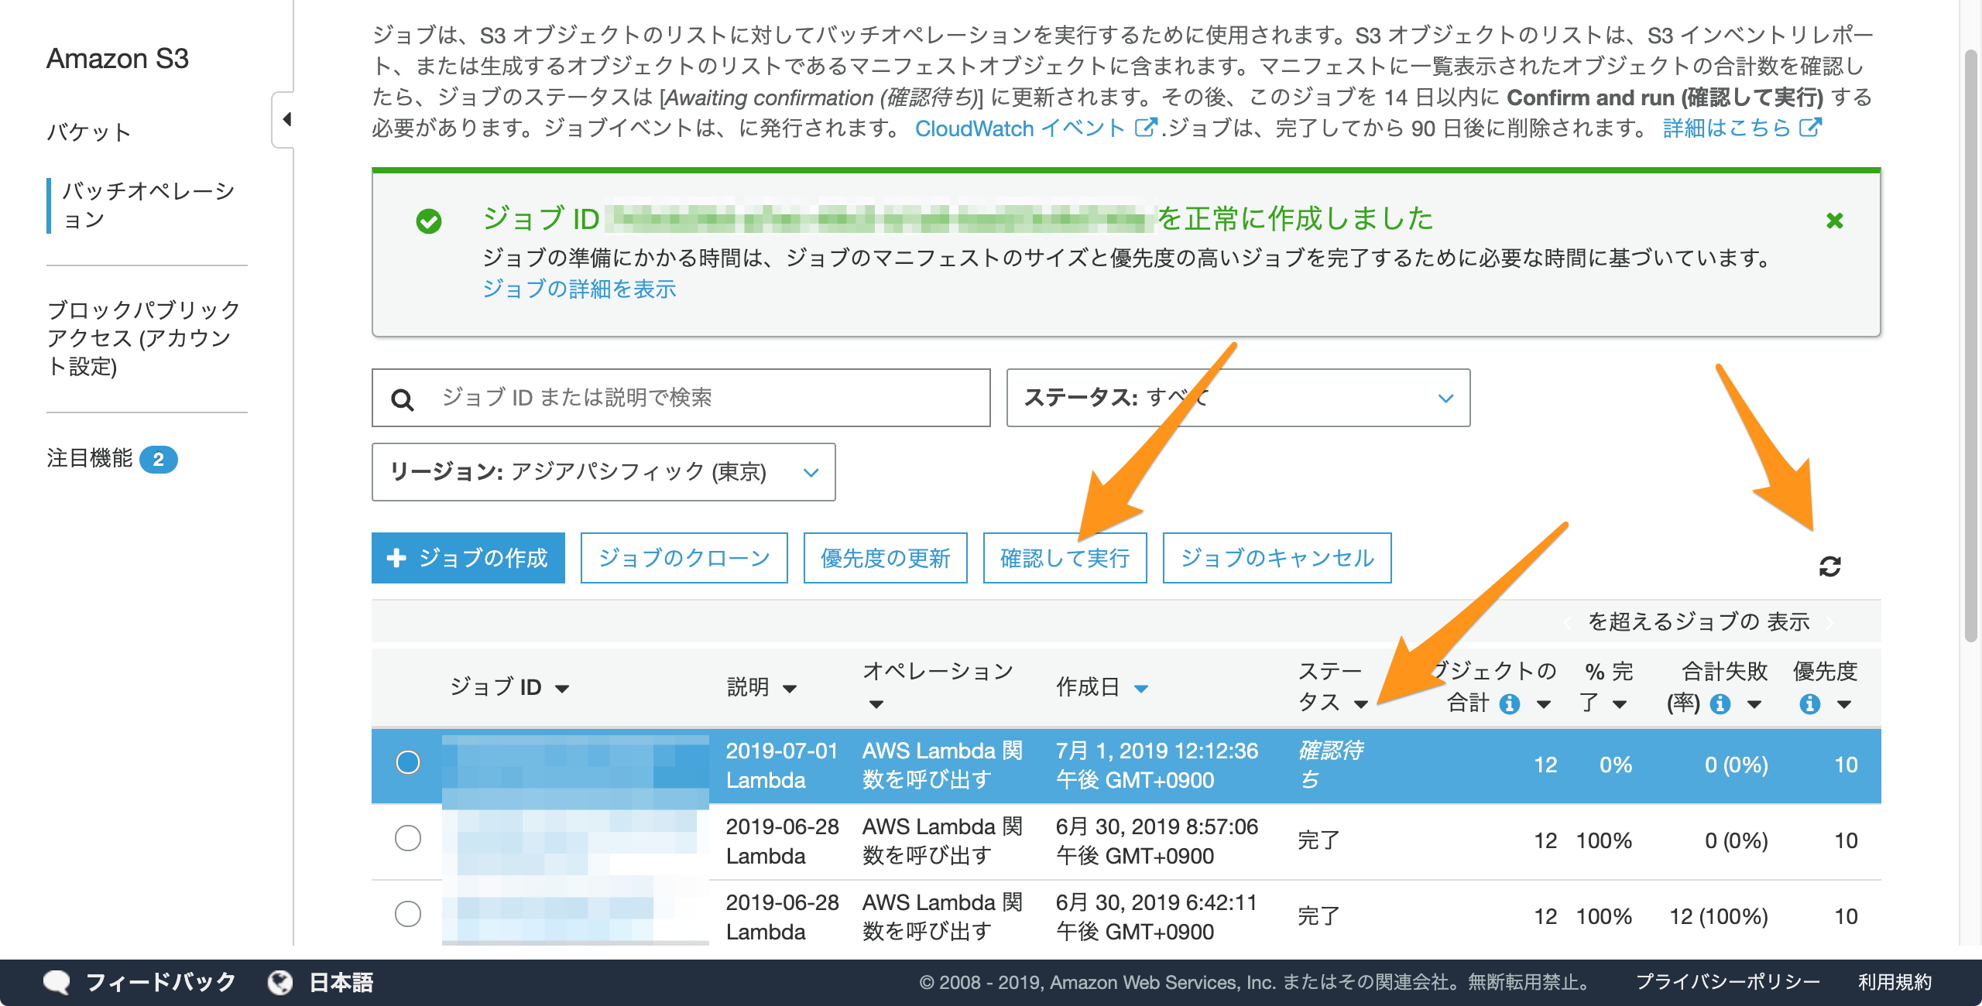Click the info icon beside 合計失敗(率)
Viewport: 1982px width, 1006px height.
pyautogui.click(x=1720, y=704)
